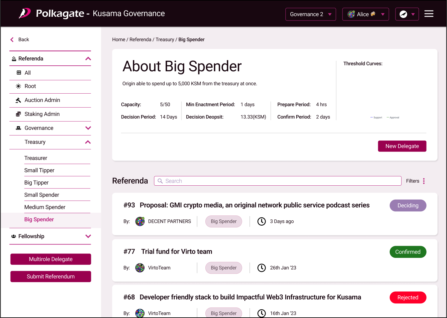Go to Treasury breadcrumb
447x318 pixels.
pos(165,39)
